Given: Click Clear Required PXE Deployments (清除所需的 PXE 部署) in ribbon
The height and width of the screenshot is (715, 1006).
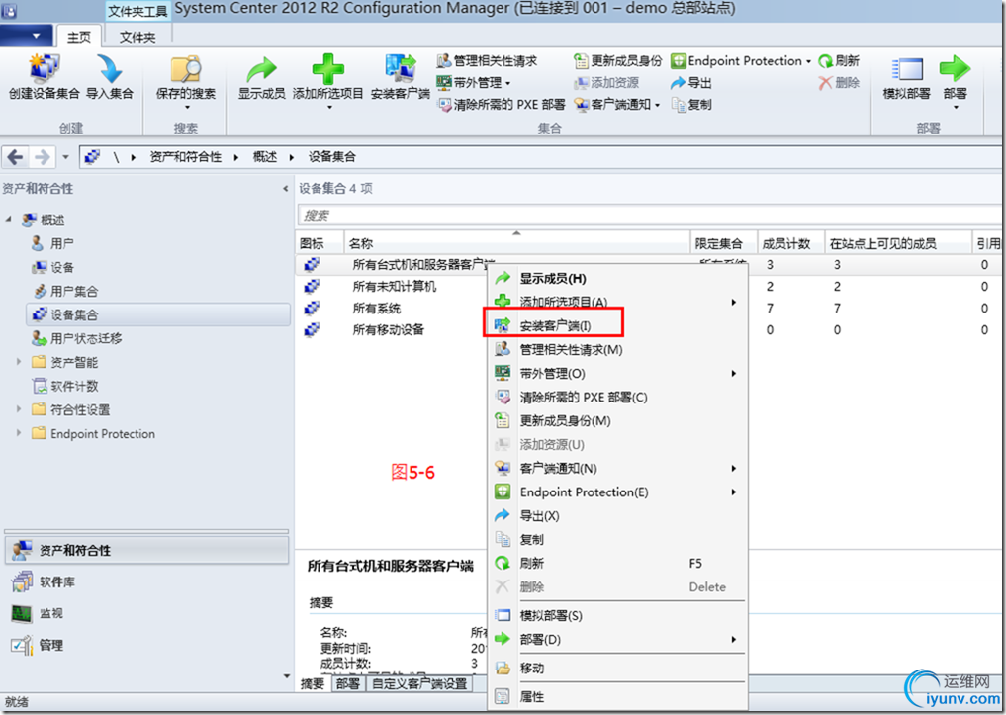Looking at the screenshot, I should (502, 105).
